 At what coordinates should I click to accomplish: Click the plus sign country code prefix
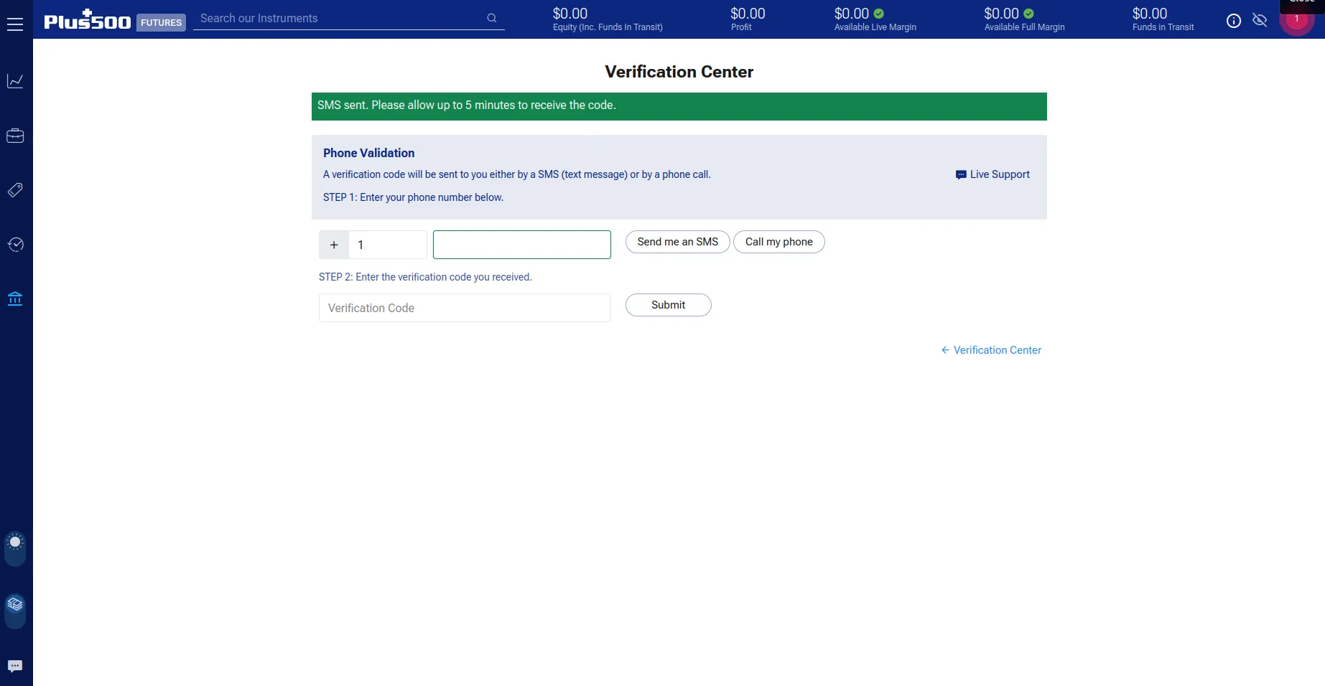334,245
